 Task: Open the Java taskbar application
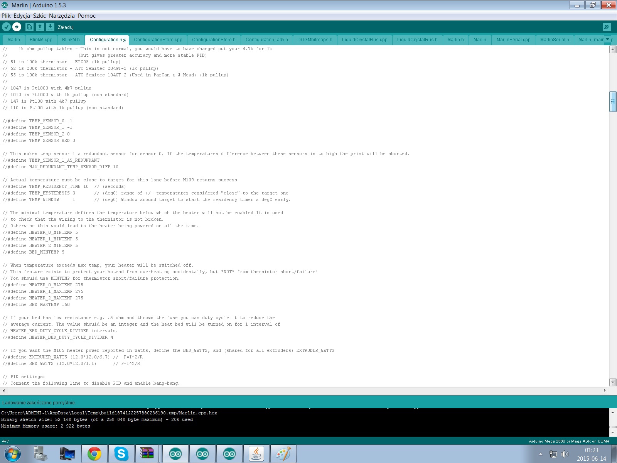(256, 454)
